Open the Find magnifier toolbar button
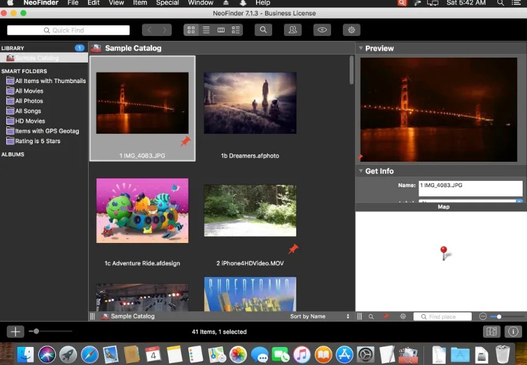 pyautogui.click(x=263, y=30)
